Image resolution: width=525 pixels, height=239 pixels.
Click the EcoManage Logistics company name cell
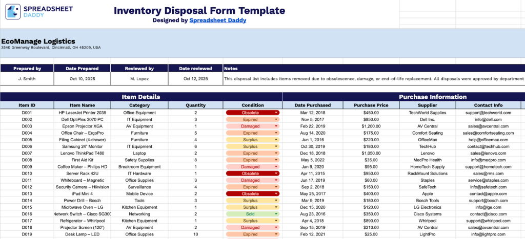(38, 41)
